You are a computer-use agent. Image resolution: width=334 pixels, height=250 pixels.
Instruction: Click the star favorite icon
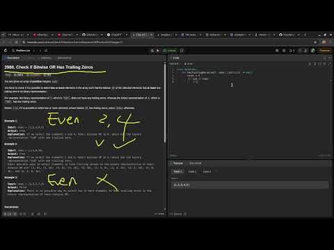[33, 214]
